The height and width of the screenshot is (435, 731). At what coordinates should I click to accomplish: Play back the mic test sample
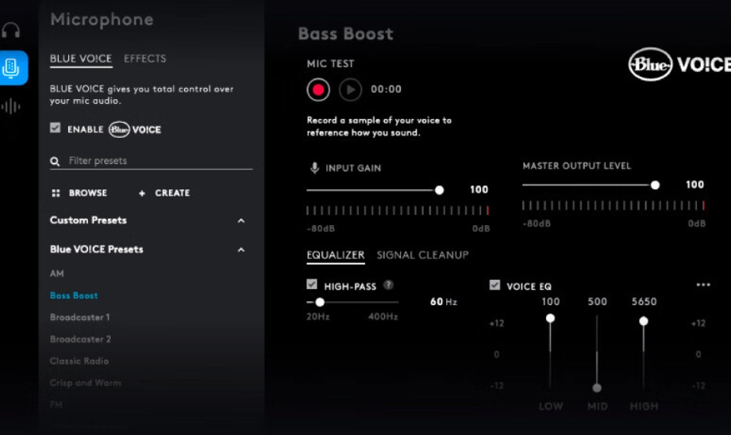(350, 90)
